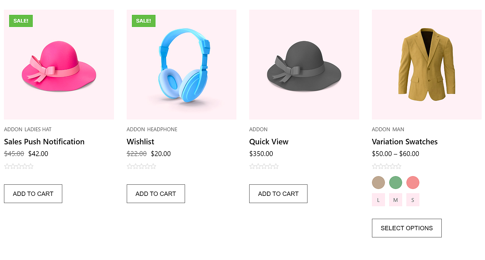
Task: Select the pink color swatch
Action: pos(413,182)
